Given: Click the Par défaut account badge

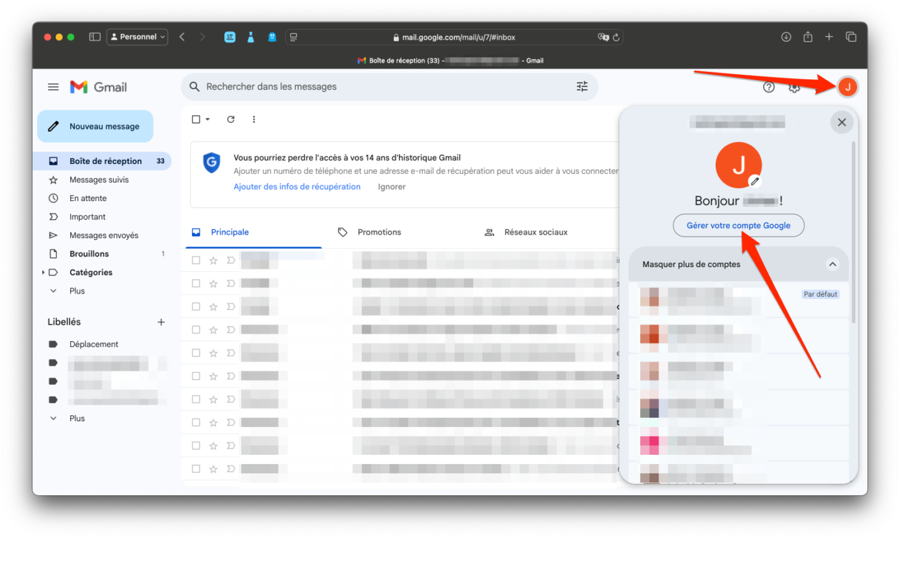Looking at the screenshot, I should tap(821, 294).
